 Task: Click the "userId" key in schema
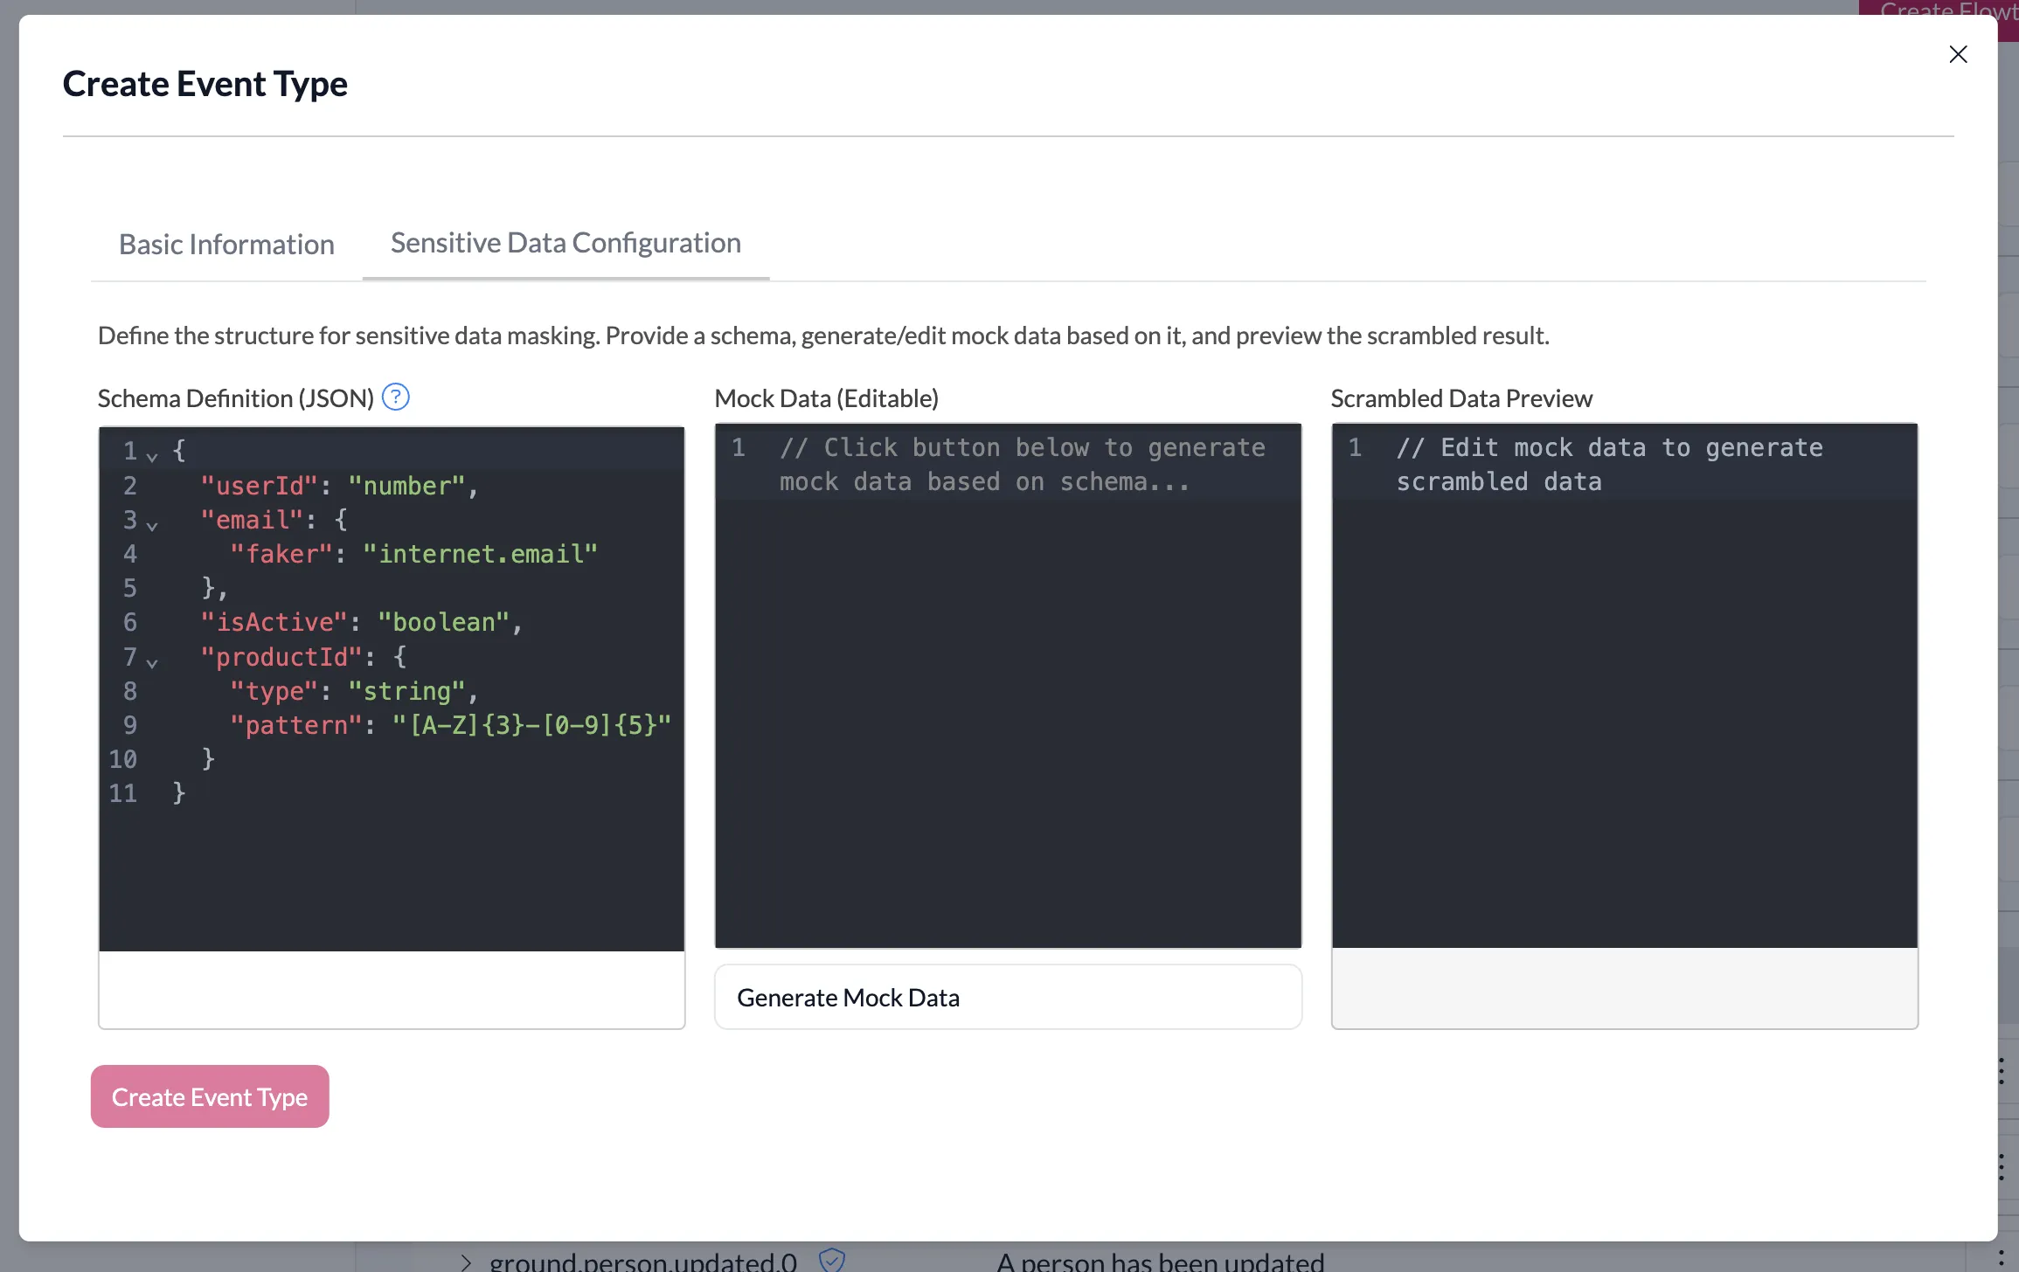click(259, 486)
